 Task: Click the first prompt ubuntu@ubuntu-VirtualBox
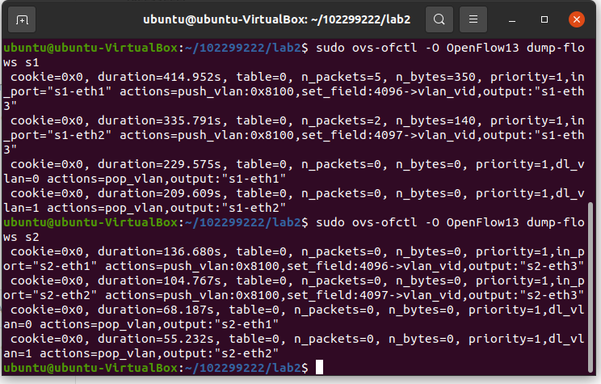click(90, 48)
